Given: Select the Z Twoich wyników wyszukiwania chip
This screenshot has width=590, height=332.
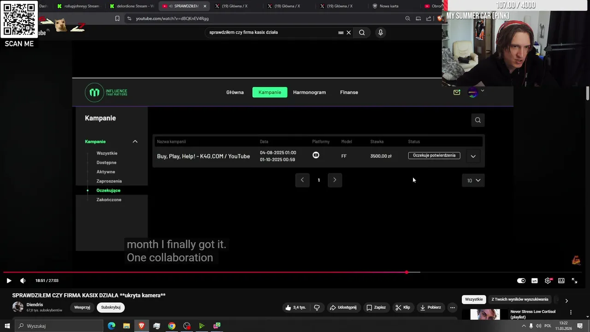Looking at the screenshot, I should click(x=520, y=299).
